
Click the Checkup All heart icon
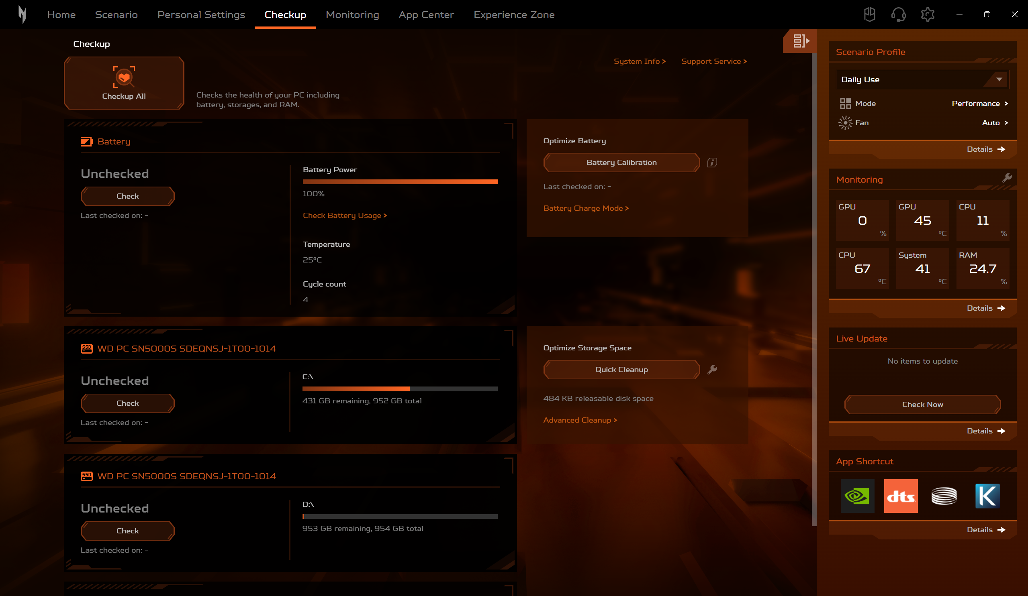124,77
